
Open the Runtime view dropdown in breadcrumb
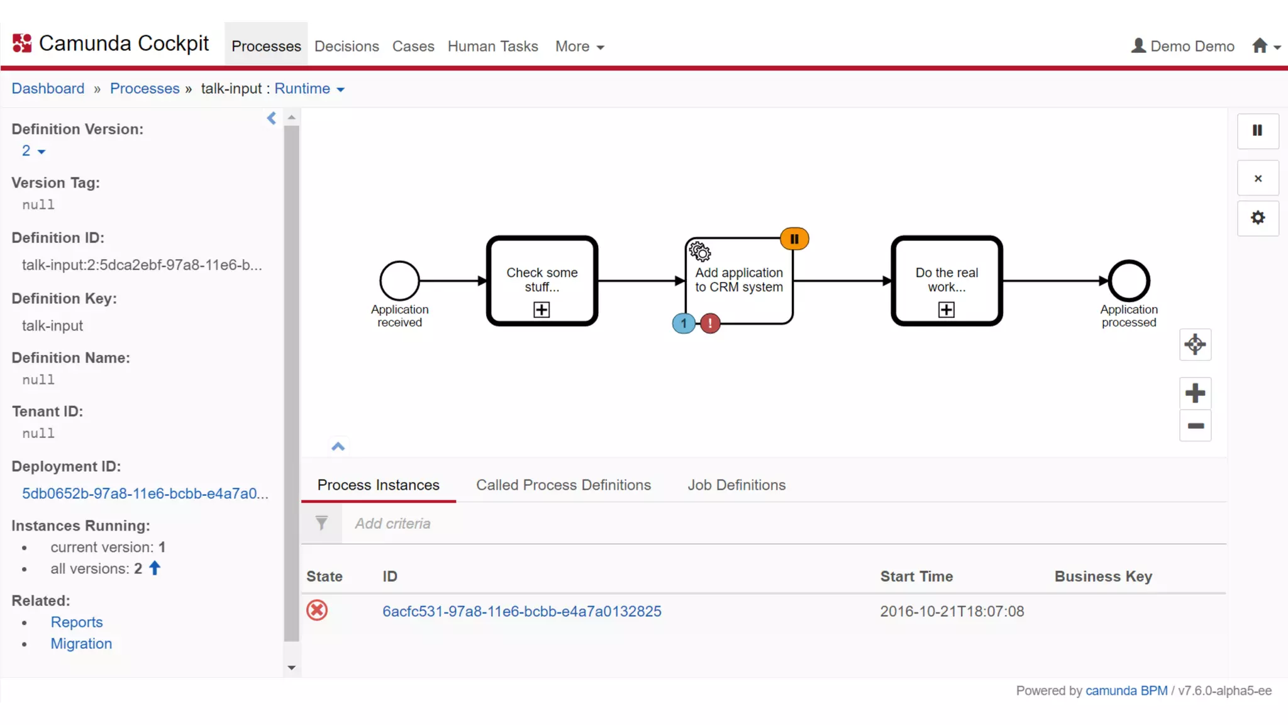coord(309,89)
